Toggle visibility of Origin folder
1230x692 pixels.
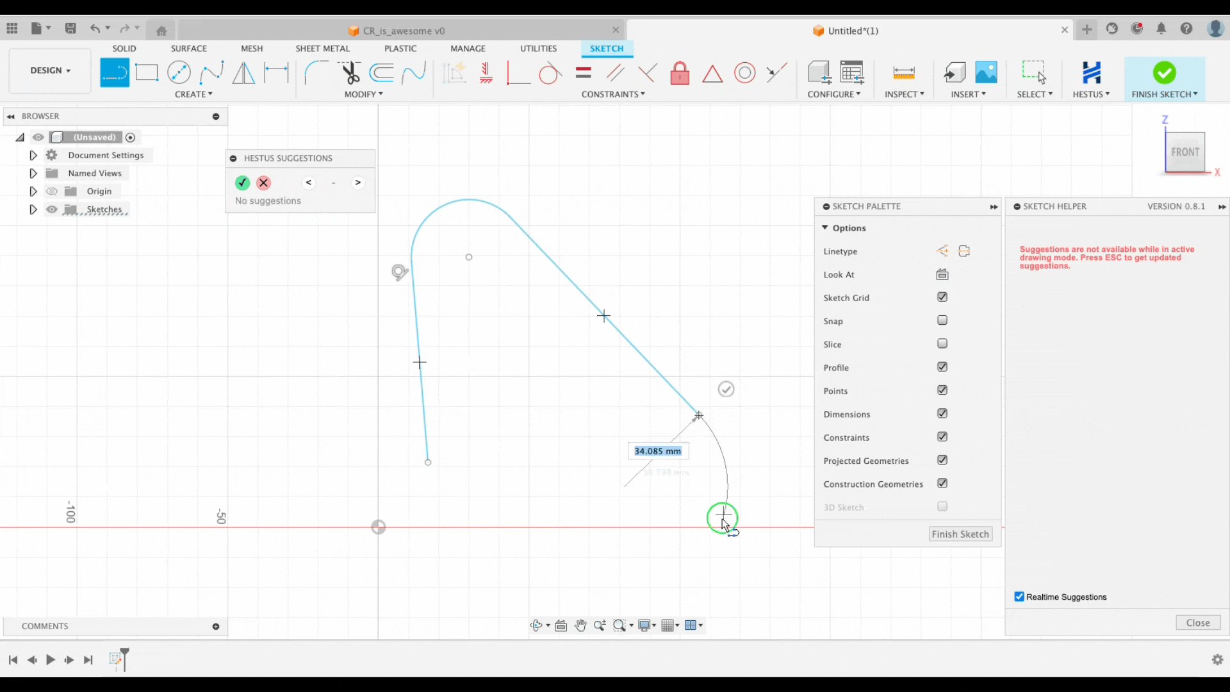[x=52, y=191]
